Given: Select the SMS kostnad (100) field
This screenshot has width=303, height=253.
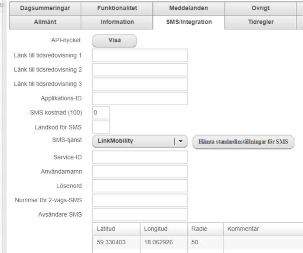Looking at the screenshot, I should click(x=101, y=113).
